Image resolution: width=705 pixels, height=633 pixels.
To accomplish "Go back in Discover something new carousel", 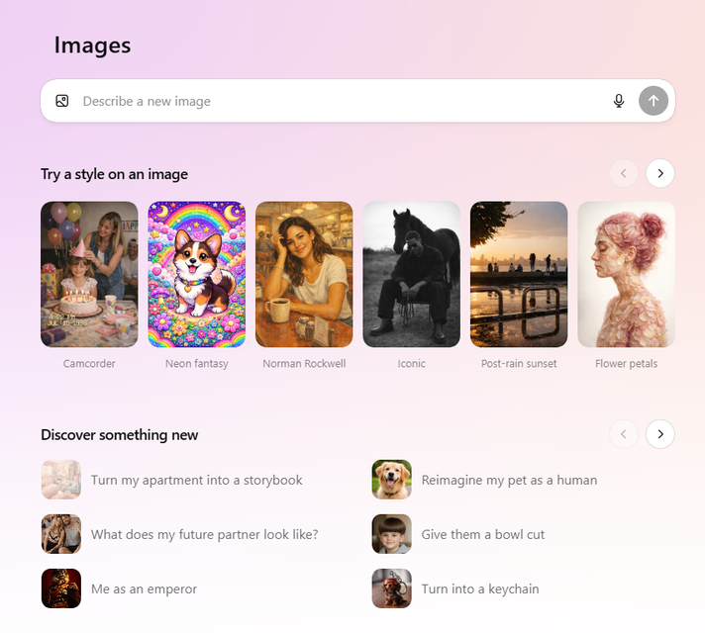I will click(x=624, y=434).
